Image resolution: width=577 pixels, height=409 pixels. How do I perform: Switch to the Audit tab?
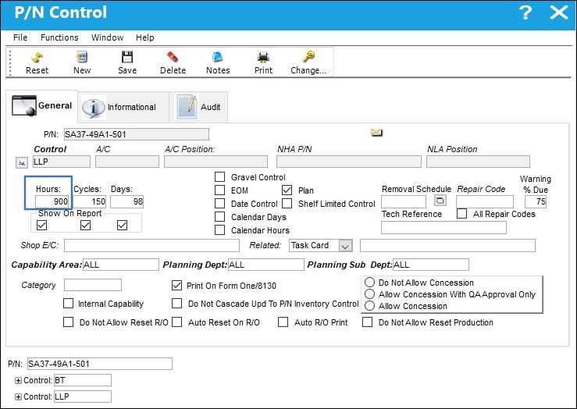click(x=199, y=107)
